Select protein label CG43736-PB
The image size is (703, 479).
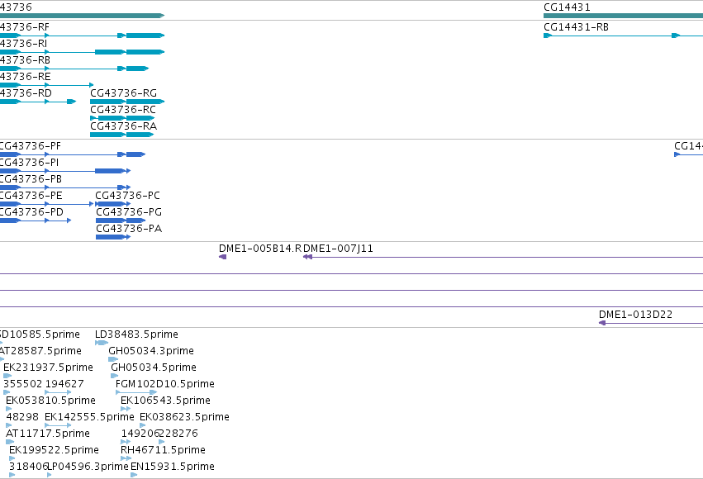[x=31, y=178]
